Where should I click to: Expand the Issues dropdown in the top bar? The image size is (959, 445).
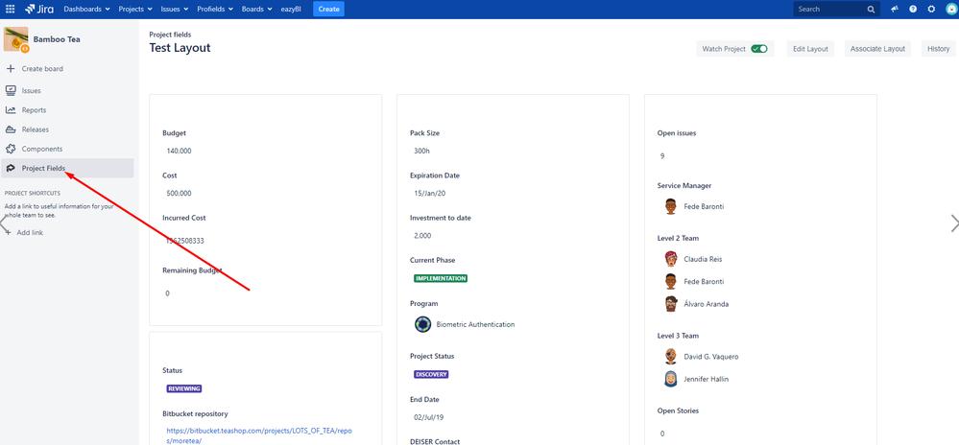click(x=175, y=10)
